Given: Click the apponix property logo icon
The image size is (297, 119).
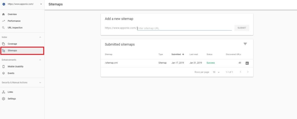Looking at the screenshot, I should click(x=4, y=4).
